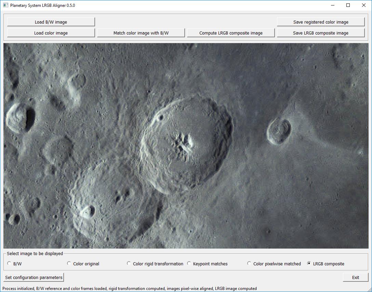Maximize the LRGB Aligner window

coord(348,5)
